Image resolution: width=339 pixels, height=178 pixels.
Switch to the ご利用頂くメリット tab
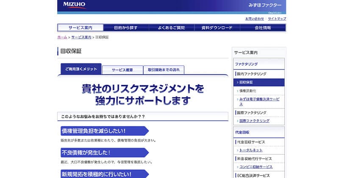(x=81, y=69)
